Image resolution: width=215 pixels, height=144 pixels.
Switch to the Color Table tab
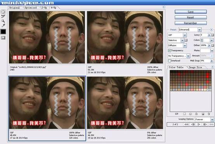pos(176,67)
